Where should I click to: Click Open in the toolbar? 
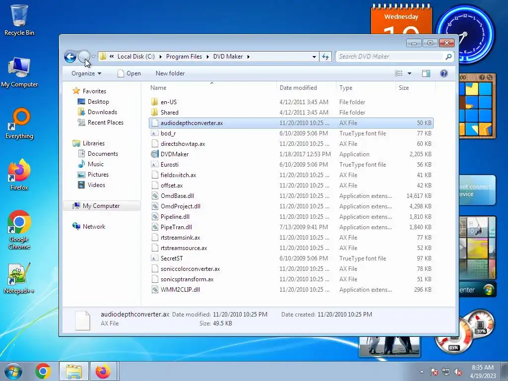[x=129, y=73]
